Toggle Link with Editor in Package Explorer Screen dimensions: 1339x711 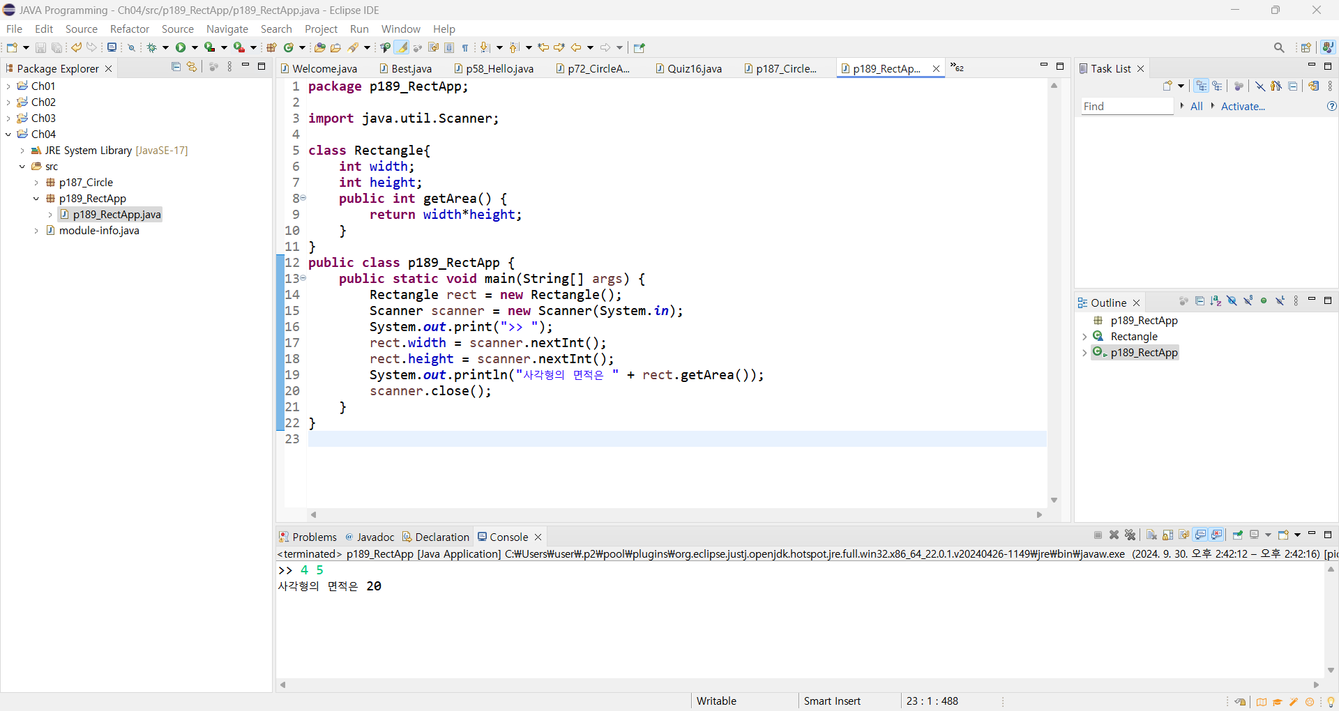coord(192,67)
